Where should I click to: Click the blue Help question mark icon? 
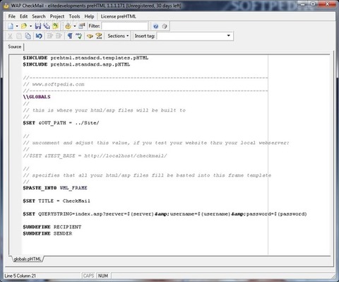click(155, 26)
